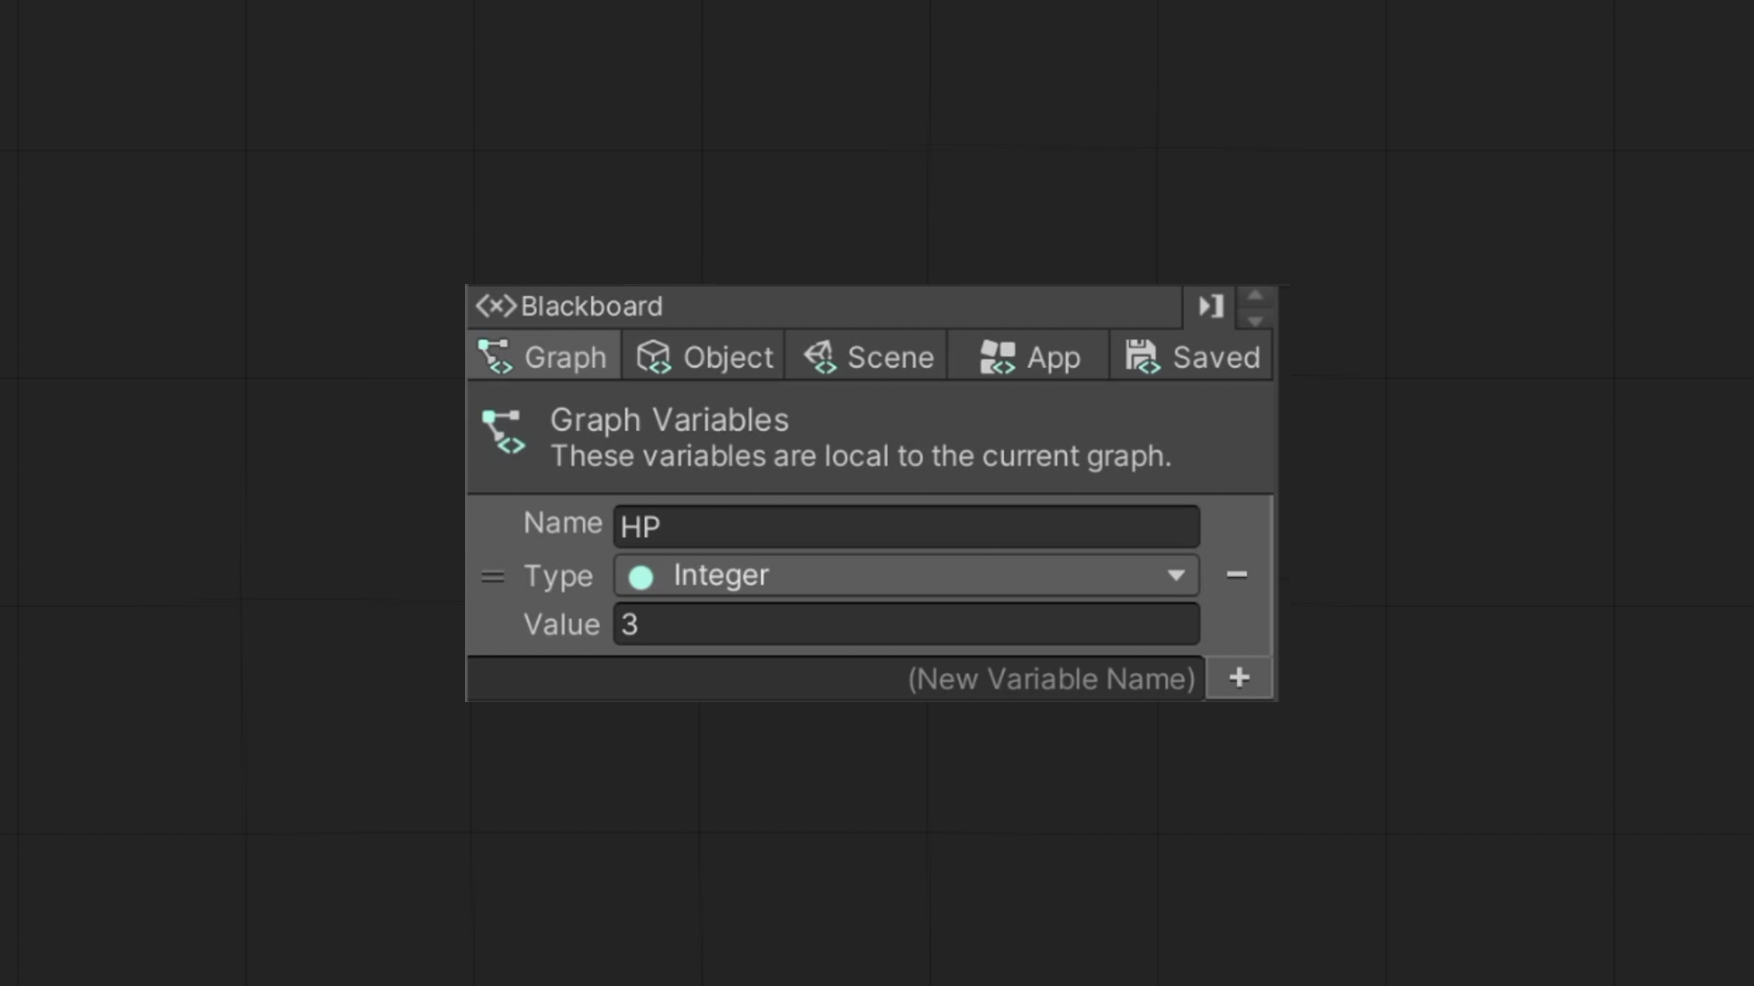1754x986 pixels.
Task: Click the App tiles icon
Action: (x=997, y=357)
